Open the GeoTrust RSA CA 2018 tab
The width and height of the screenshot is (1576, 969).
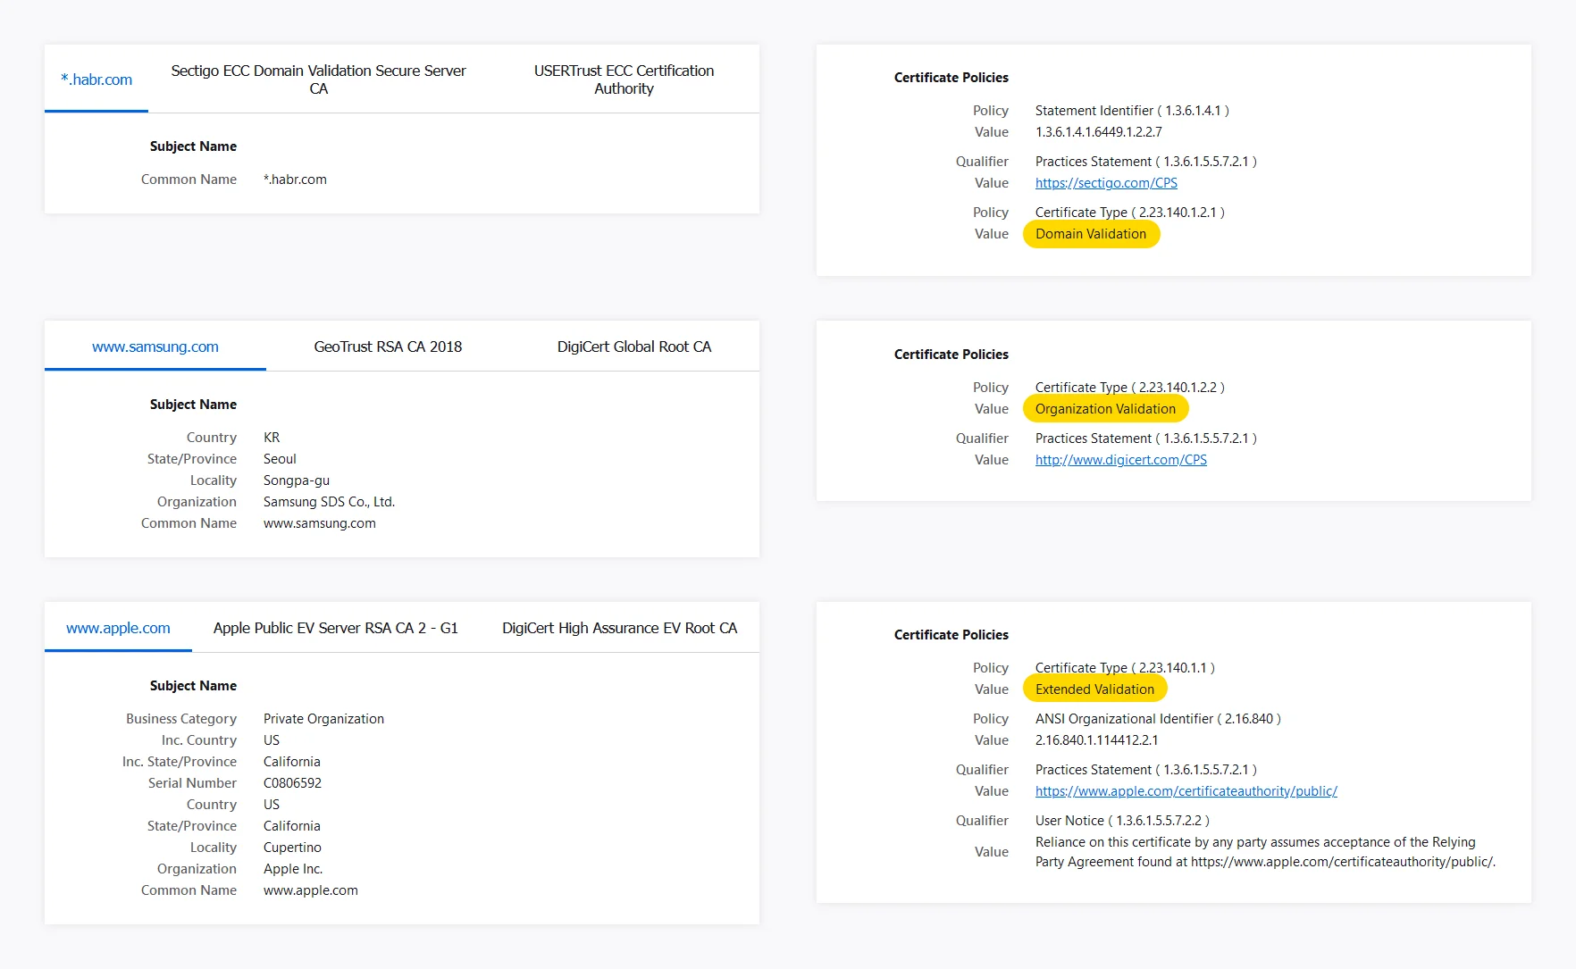pyautogui.click(x=388, y=347)
